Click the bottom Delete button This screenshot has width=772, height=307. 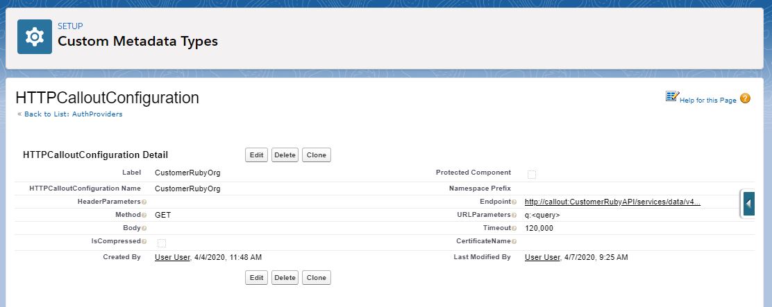coord(285,277)
